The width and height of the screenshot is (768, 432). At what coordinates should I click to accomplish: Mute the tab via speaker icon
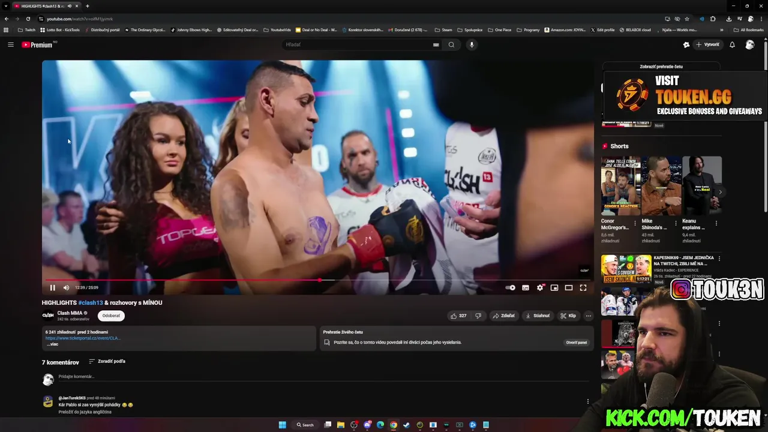69,6
